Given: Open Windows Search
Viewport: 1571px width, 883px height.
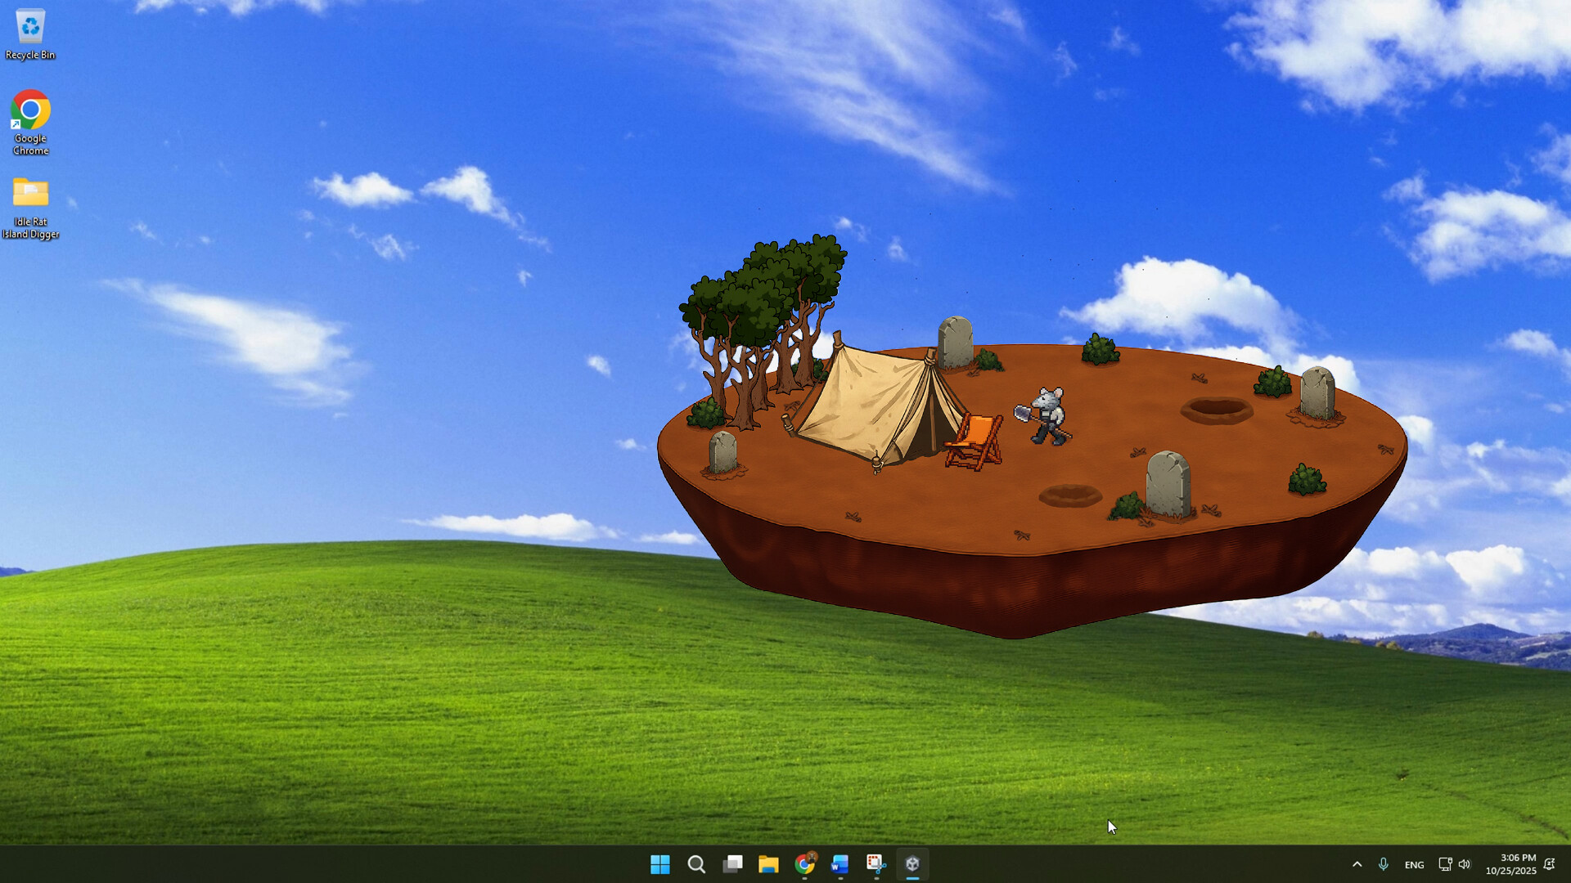Looking at the screenshot, I should tap(697, 864).
